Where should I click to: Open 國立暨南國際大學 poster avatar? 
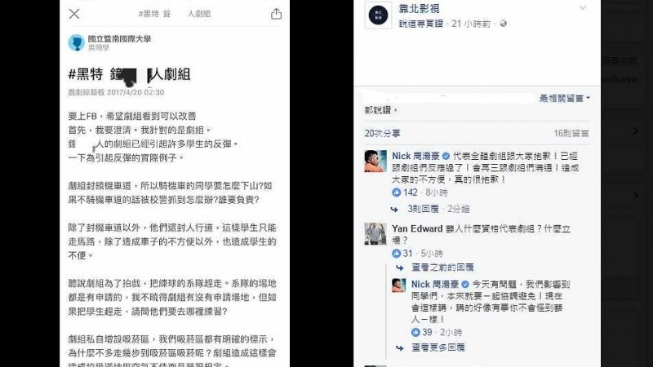(x=76, y=42)
